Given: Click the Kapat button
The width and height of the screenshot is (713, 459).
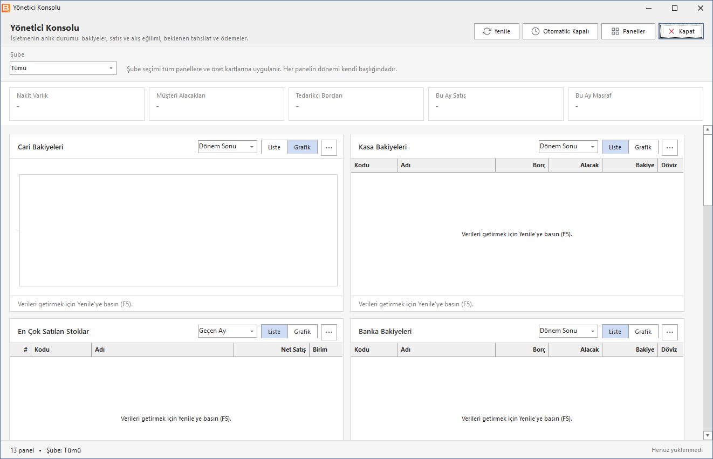Looking at the screenshot, I should click(681, 31).
